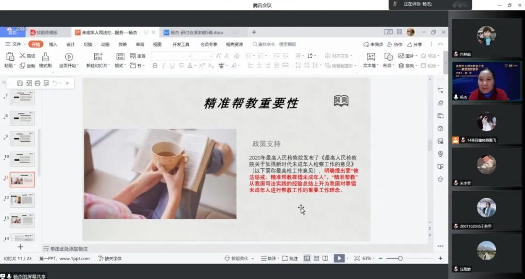
Task: Toggle Comments (批注) in status bar
Action: tap(290, 258)
